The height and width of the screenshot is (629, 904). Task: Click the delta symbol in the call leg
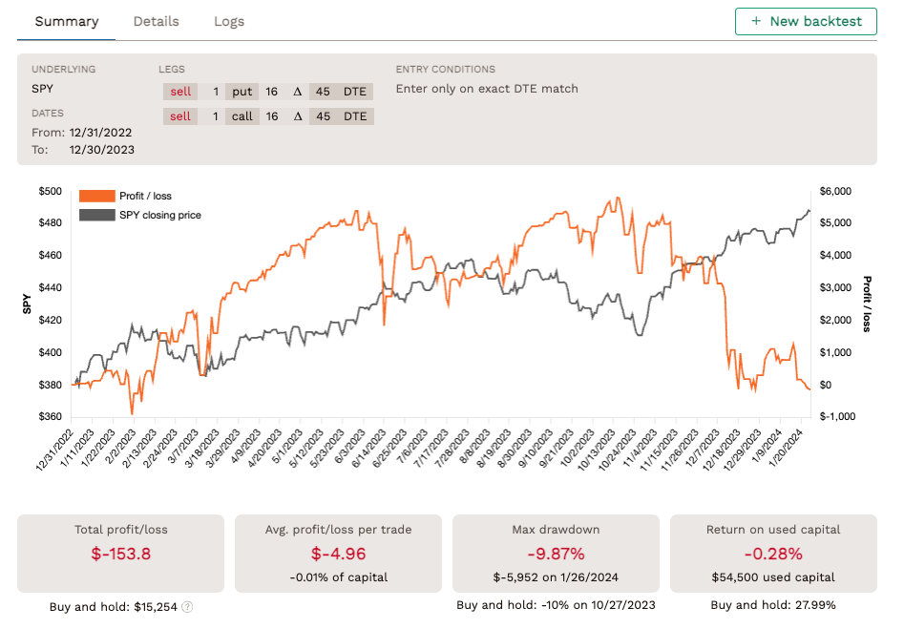[x=297, y=116]
